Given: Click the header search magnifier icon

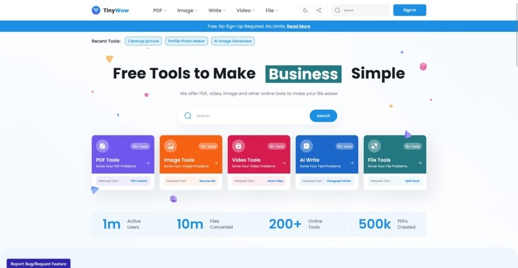Looking at the screenshot, I should pyautogui.click(x=337, y=10).
